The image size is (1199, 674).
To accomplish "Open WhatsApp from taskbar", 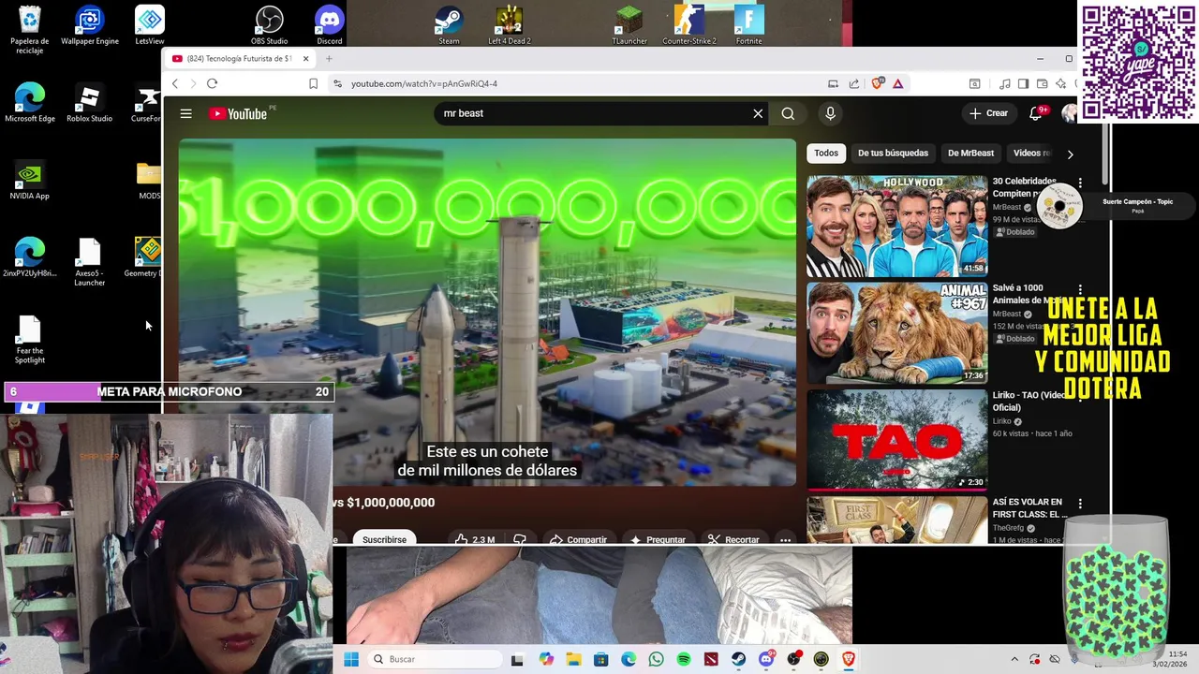I will [x=656, y=659].
